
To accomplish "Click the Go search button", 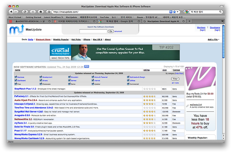I will click(x=111, y=31).
